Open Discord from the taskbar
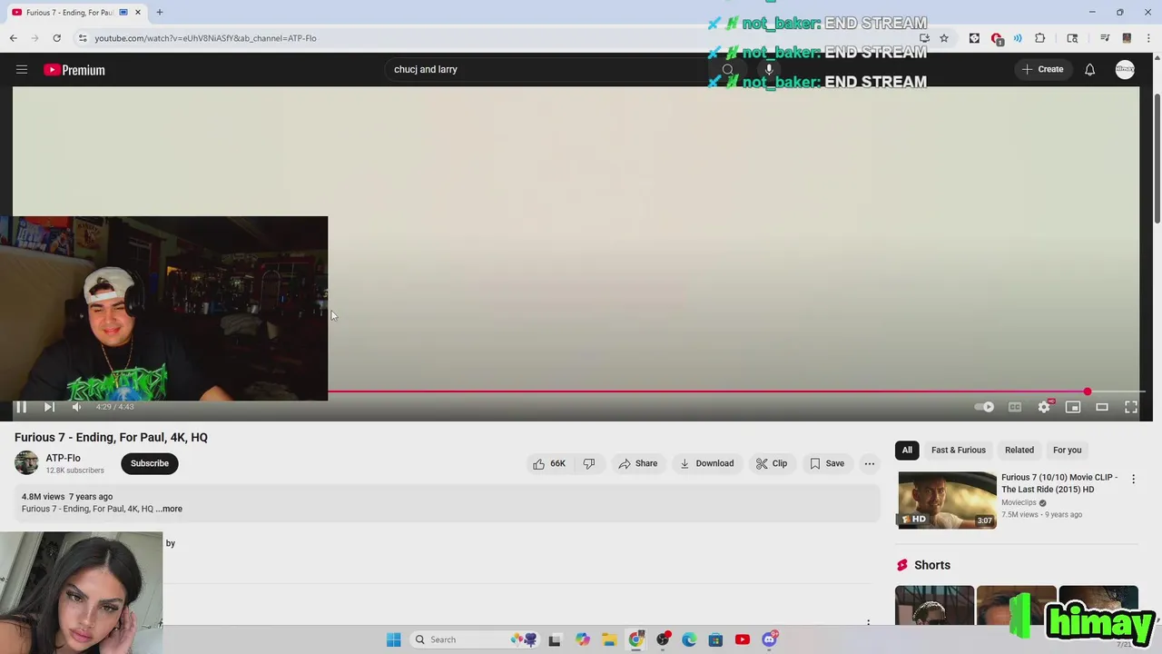The height and width of the screenshot is (654, 1162). (x=770, y=639)
